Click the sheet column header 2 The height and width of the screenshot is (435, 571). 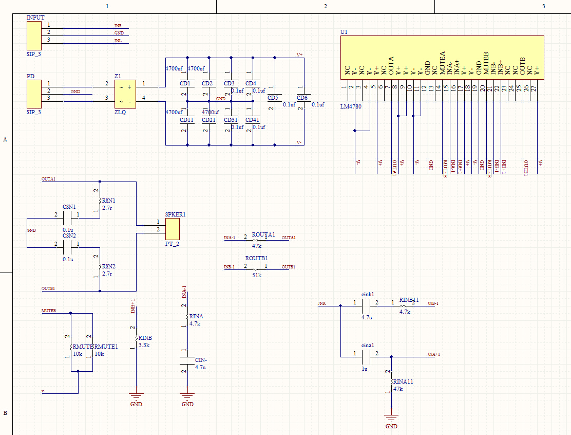point(325,6)
